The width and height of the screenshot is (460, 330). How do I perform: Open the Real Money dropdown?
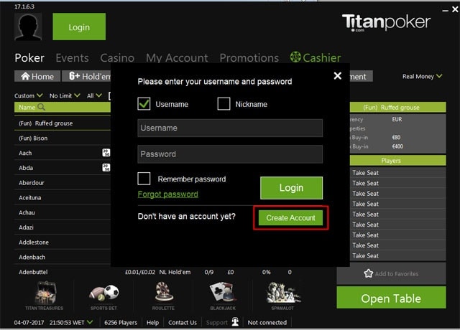[x=422, y=77]
